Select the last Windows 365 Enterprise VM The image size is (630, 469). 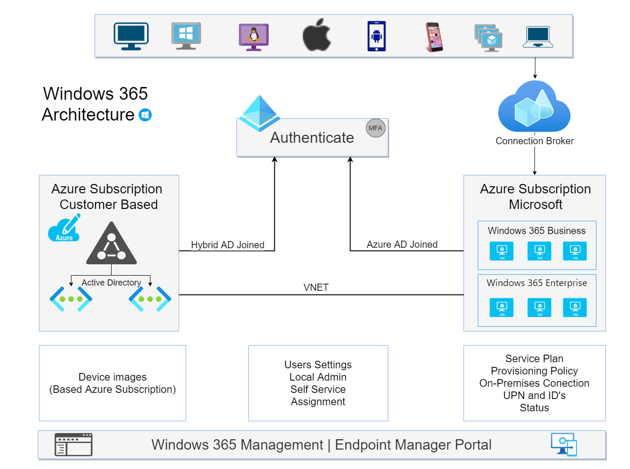(x=575, y=307)
